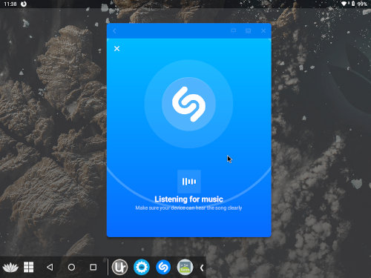371x278 pixels.
Task: Cancel listening with the white X icon
Action: click(x=116, y=48)
